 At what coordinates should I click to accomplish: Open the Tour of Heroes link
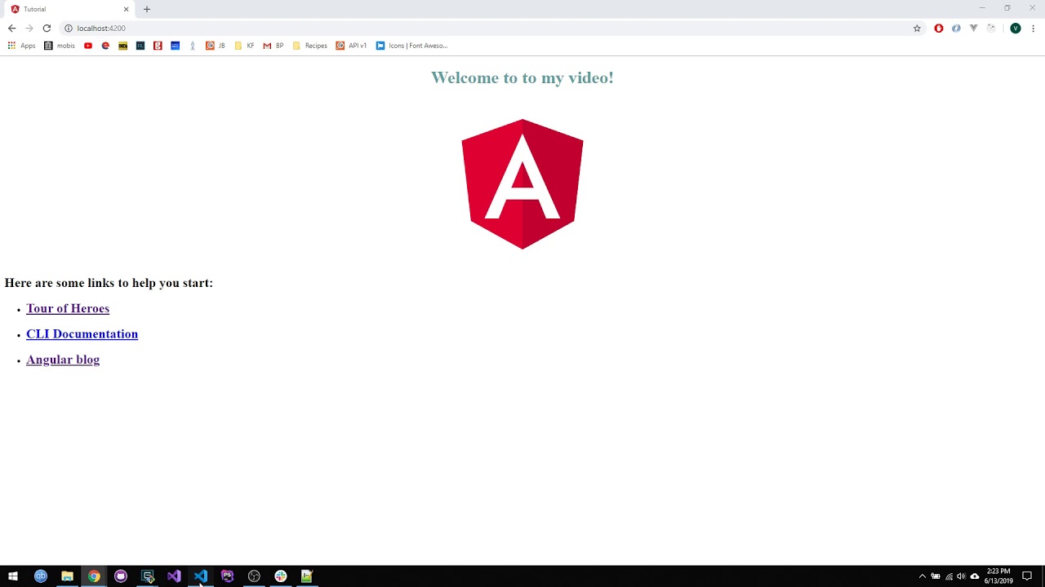pos(68,308)
